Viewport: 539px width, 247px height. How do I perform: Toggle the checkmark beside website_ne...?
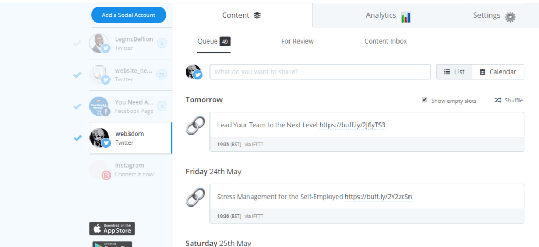77,75
